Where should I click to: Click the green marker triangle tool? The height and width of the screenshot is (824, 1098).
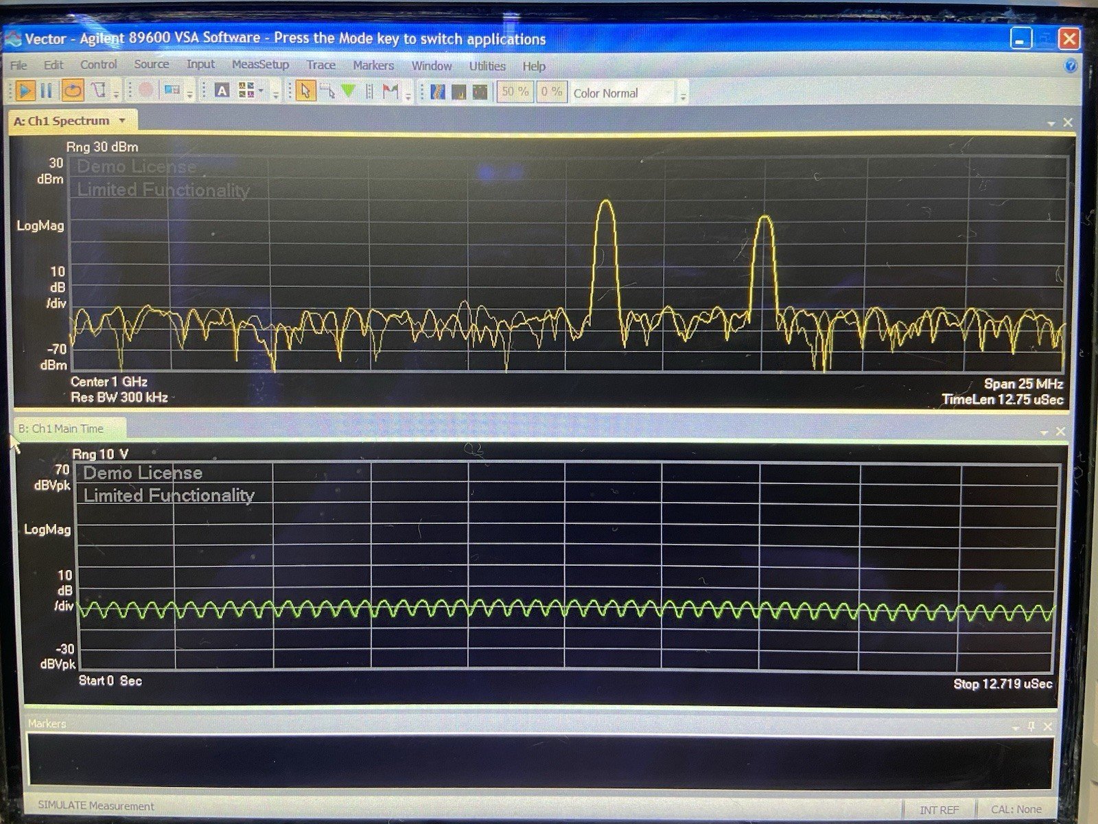coord(349,91)
